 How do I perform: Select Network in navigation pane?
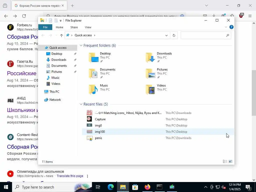pos(55,100)
